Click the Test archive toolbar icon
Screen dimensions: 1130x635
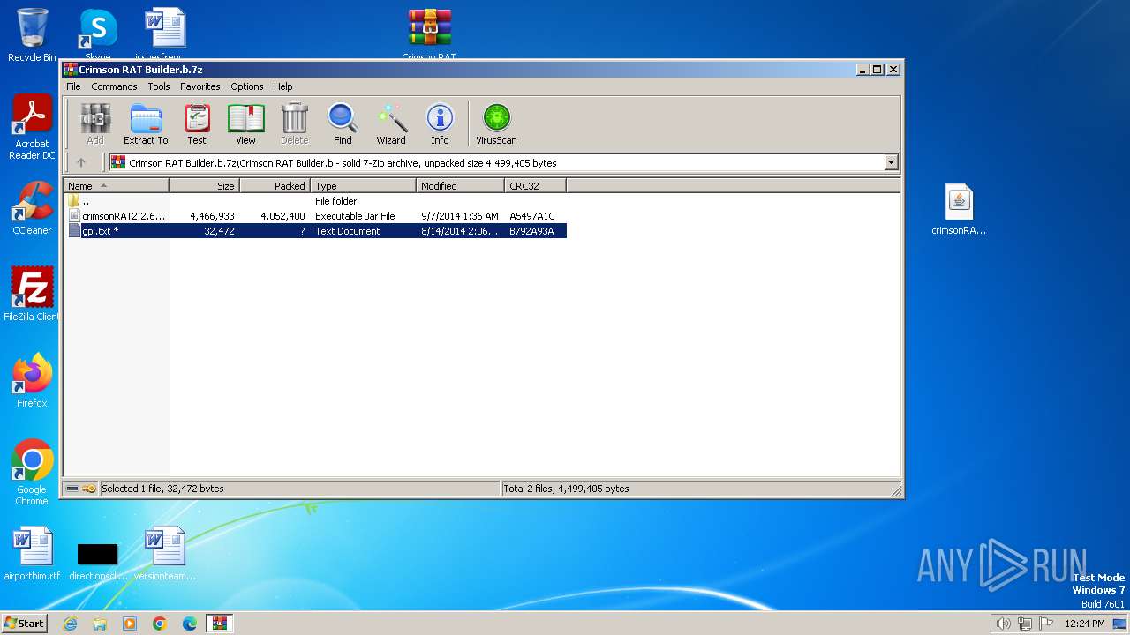pyautogui.click(x=197, y=124)
